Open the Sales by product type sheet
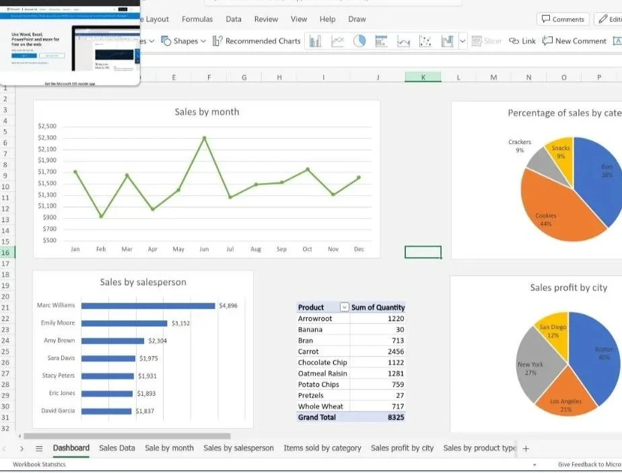Viewport: 622px width, 473px height. coord(479,448)
